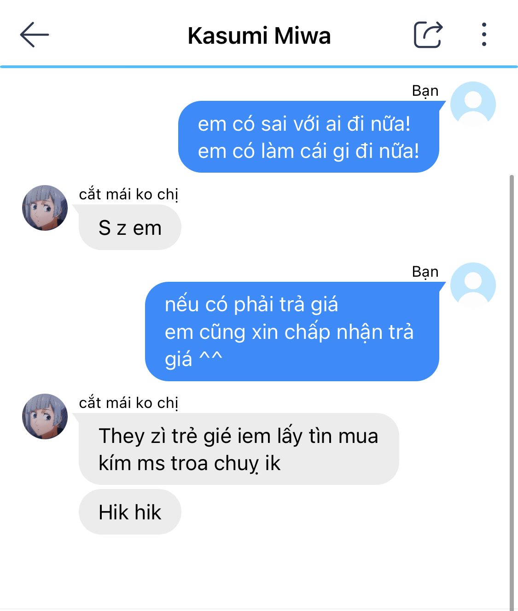Select the 'nếu có phải trả giá' bubble
The width and height of the screenshot is (518, 611).
coord(292,332)
